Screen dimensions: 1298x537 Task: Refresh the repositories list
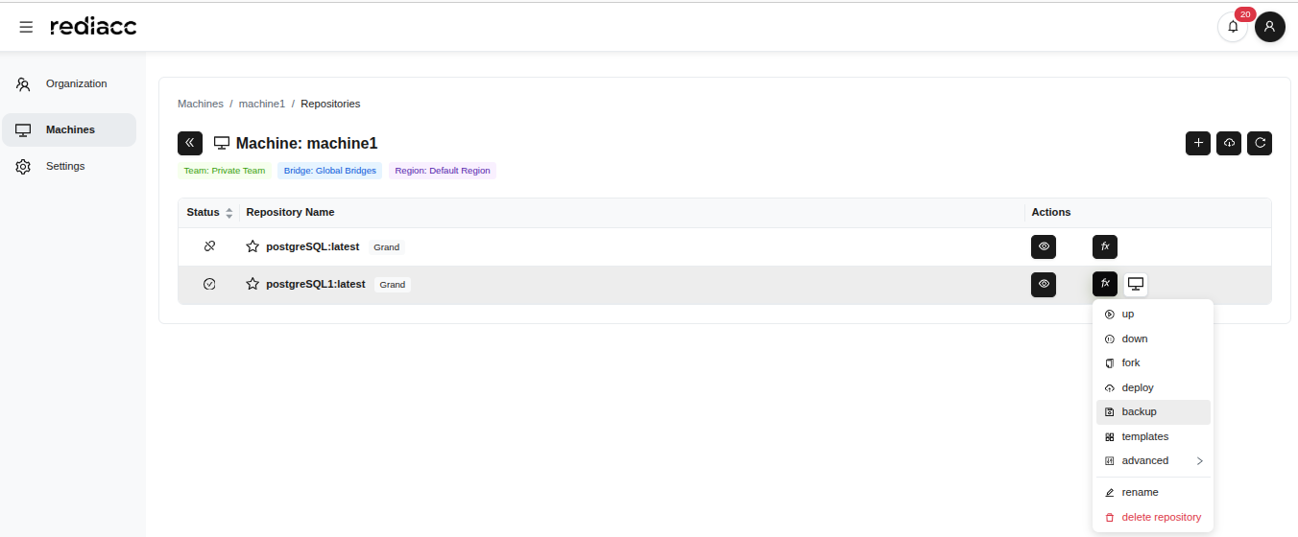coord(1260,143)
